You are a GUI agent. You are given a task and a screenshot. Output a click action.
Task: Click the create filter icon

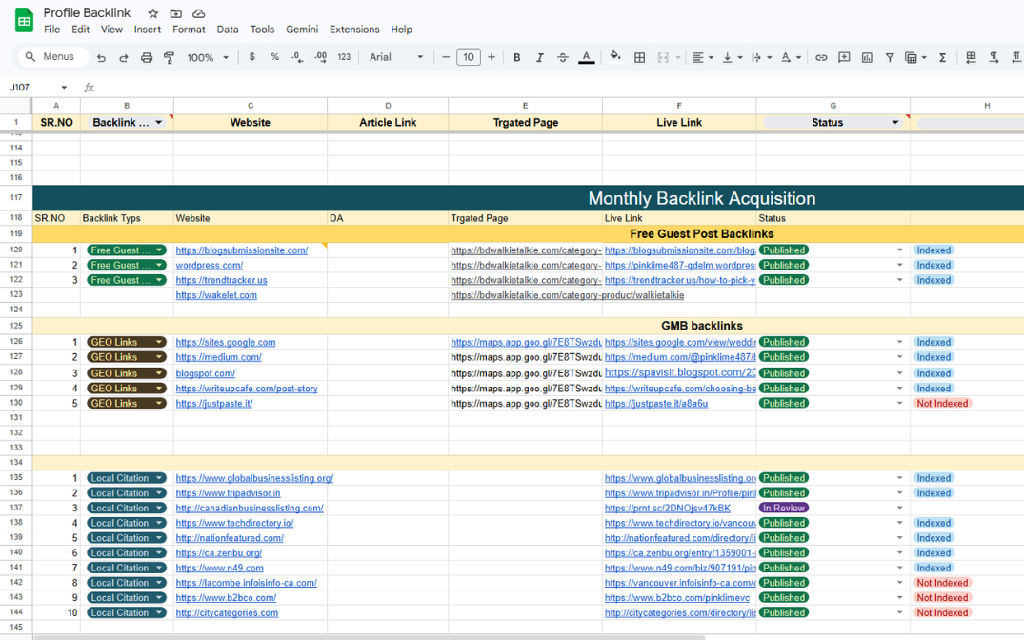click(890, 58)
